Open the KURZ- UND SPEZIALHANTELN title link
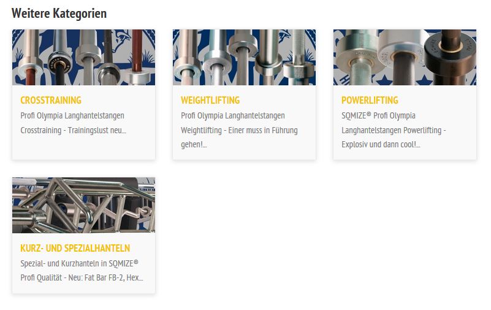 pyautogui.click(x=75, y=248)
